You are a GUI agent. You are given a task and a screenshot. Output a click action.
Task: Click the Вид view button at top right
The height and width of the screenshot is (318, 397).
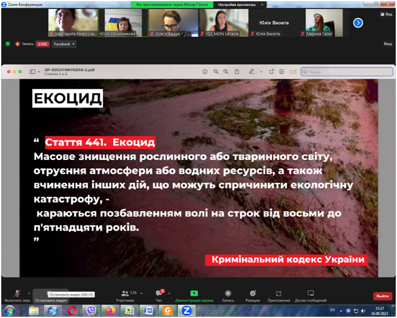point(388,44)
